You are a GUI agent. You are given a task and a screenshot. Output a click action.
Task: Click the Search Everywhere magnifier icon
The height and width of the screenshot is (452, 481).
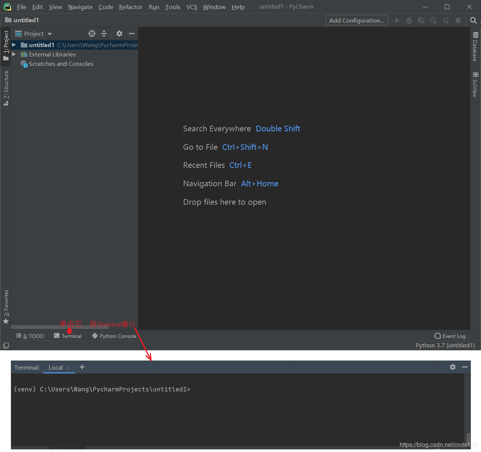point(473,20)
